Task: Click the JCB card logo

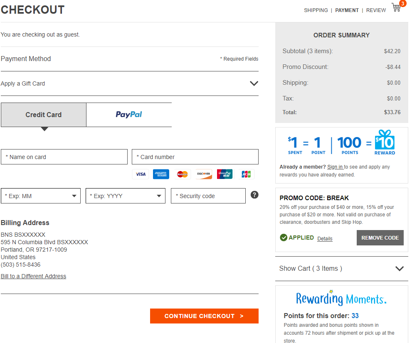Action: [246, 174]
